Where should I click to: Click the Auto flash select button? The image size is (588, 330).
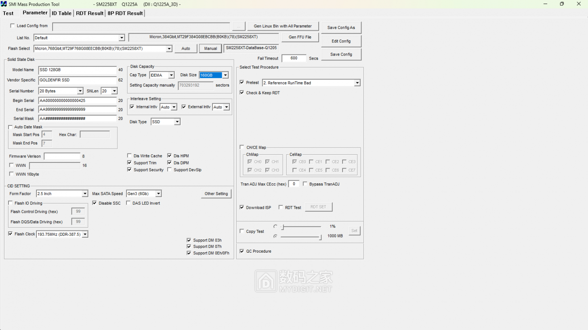coord(186,49)
